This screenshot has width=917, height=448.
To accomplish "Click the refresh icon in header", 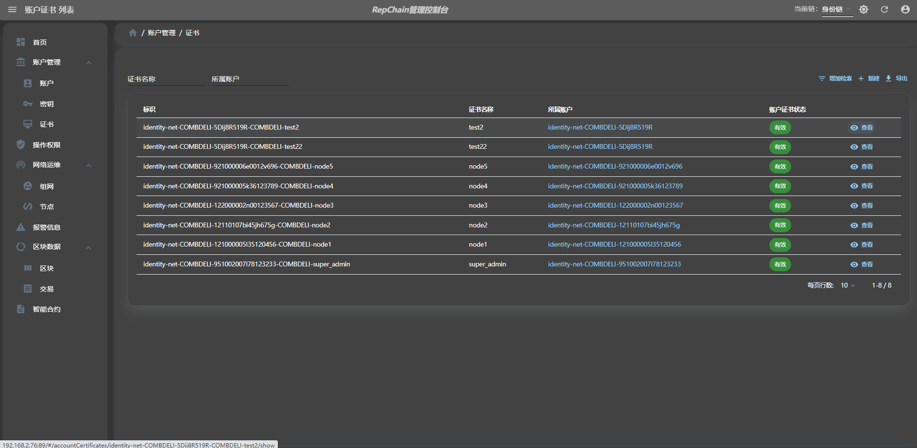I will pos(884,10).
